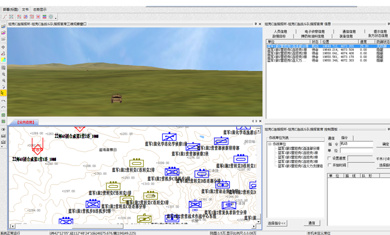Click the blue tank unit symbol 蓝军1旅2营坦克C连坦克2排 on map
This screenshot has height=235, width=390.
click(136, 163)
